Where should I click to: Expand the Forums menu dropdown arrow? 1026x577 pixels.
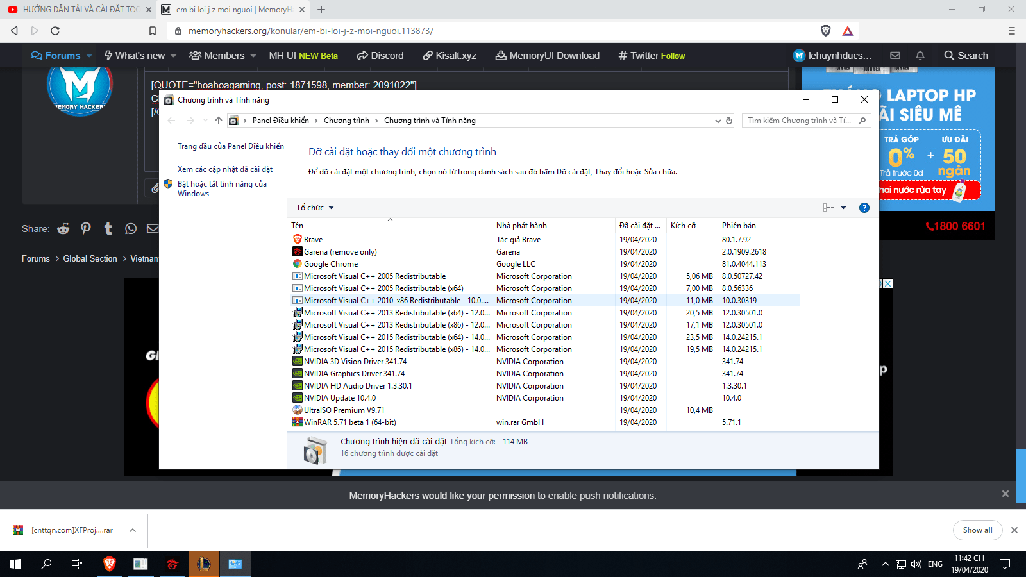pos(89,56)
